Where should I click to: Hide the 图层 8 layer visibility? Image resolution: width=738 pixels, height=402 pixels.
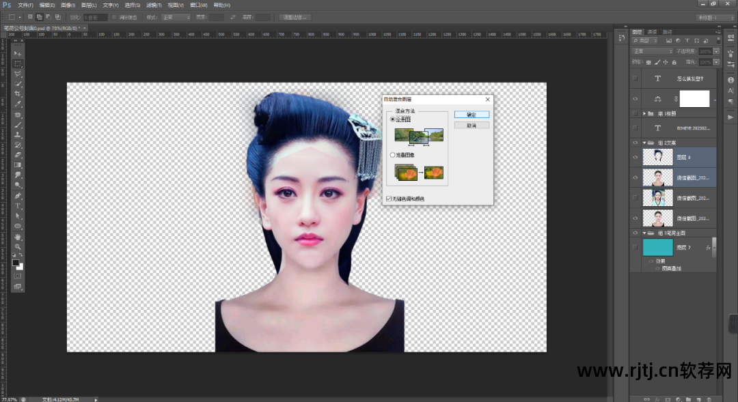point(635,157)
